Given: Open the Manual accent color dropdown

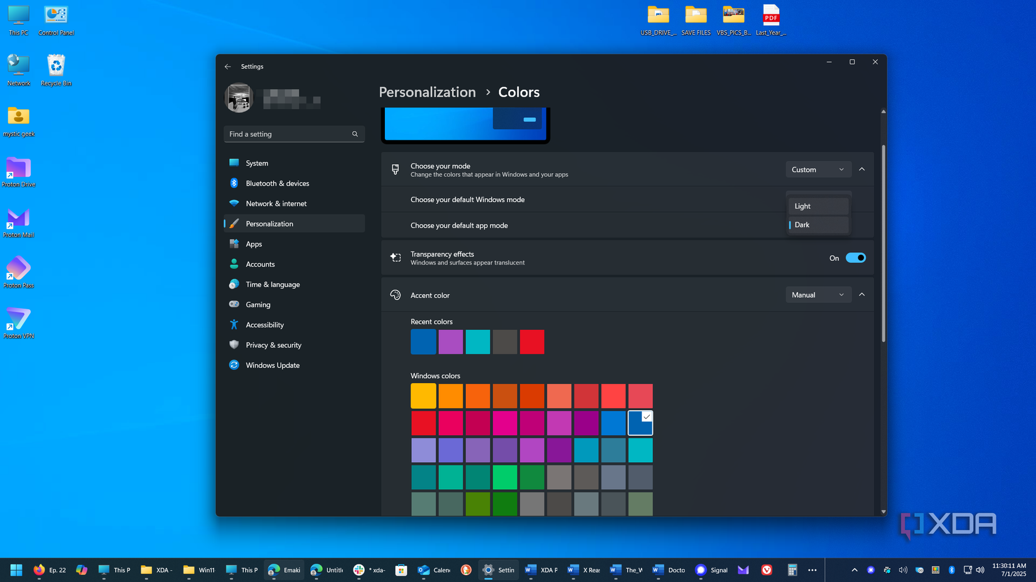Looking at the screenshot, I should 818,295.
